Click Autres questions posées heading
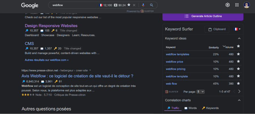 46,109
